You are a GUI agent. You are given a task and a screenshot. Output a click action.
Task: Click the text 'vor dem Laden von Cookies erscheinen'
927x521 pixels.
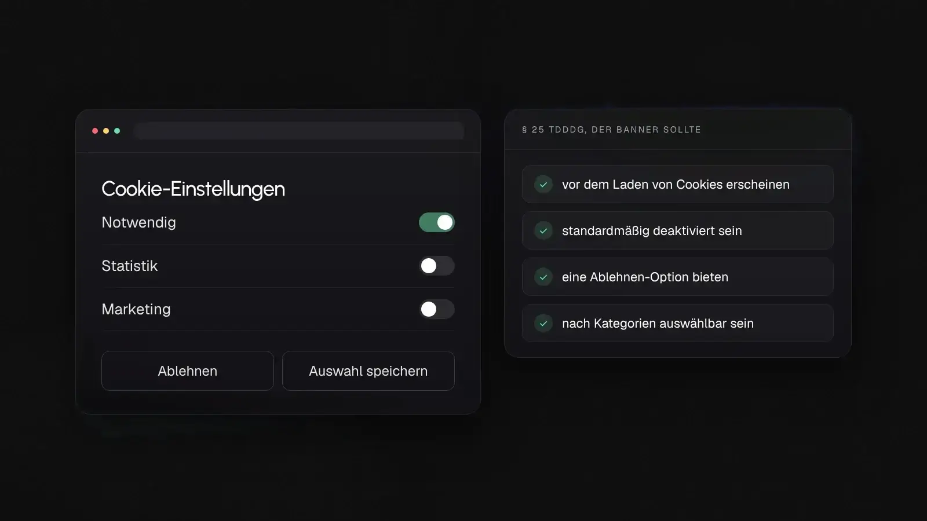coord(676,185)
